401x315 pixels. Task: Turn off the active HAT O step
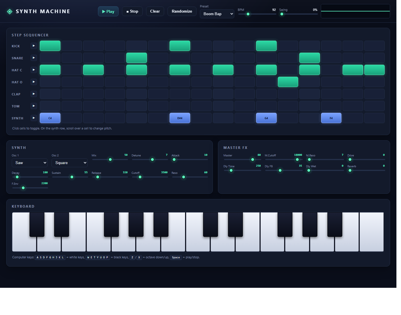288,82
